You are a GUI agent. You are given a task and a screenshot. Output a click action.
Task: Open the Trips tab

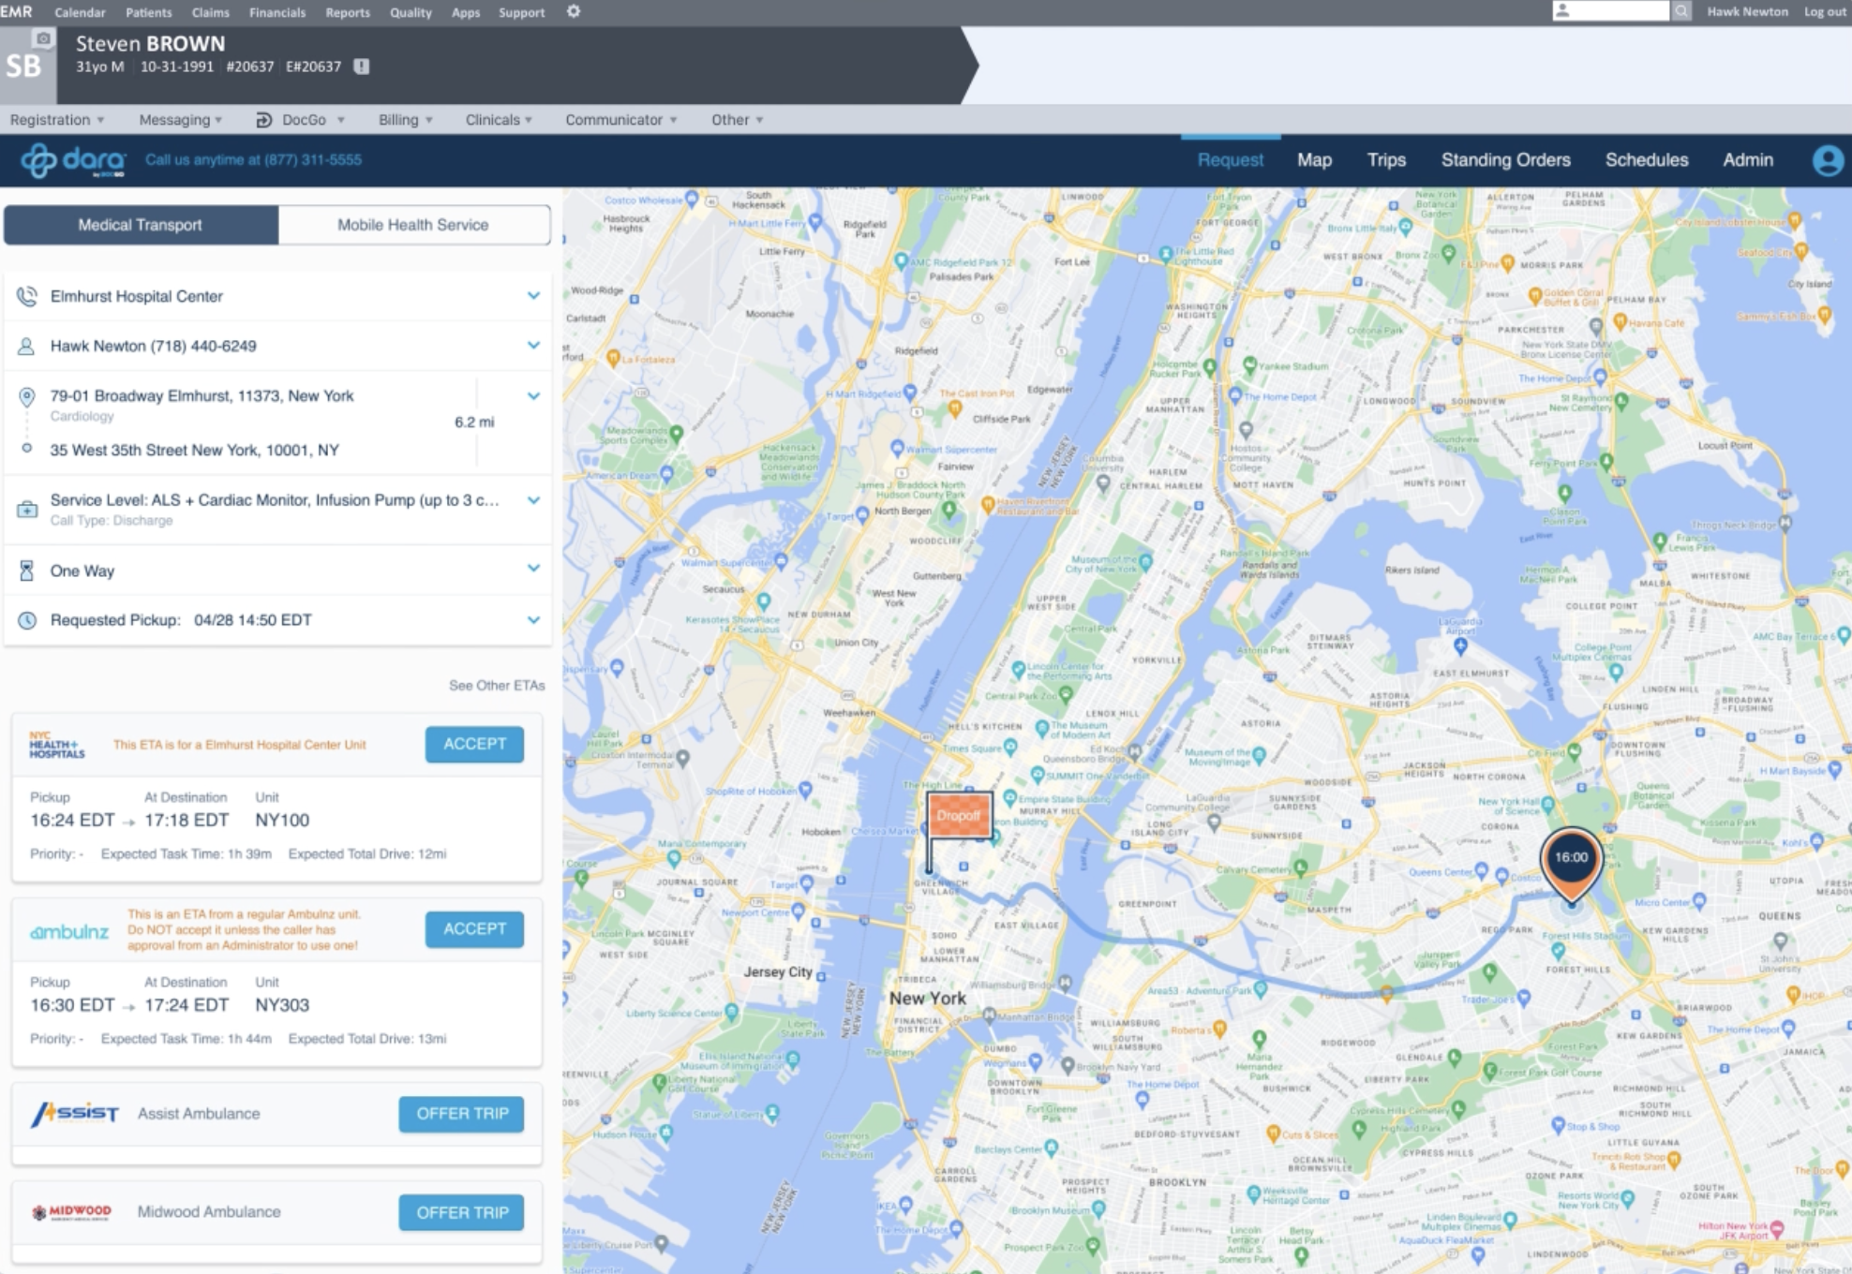pos(1385,160)
